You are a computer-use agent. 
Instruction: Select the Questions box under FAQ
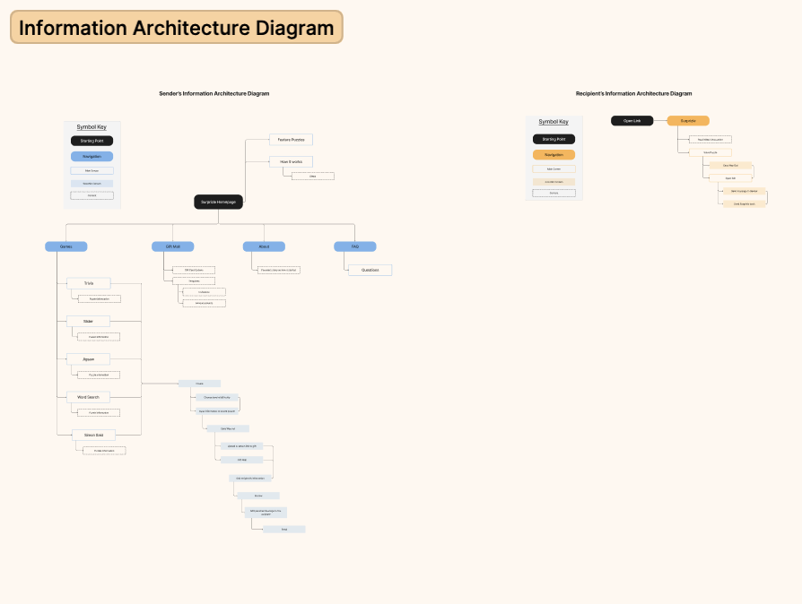coord(370,270)
